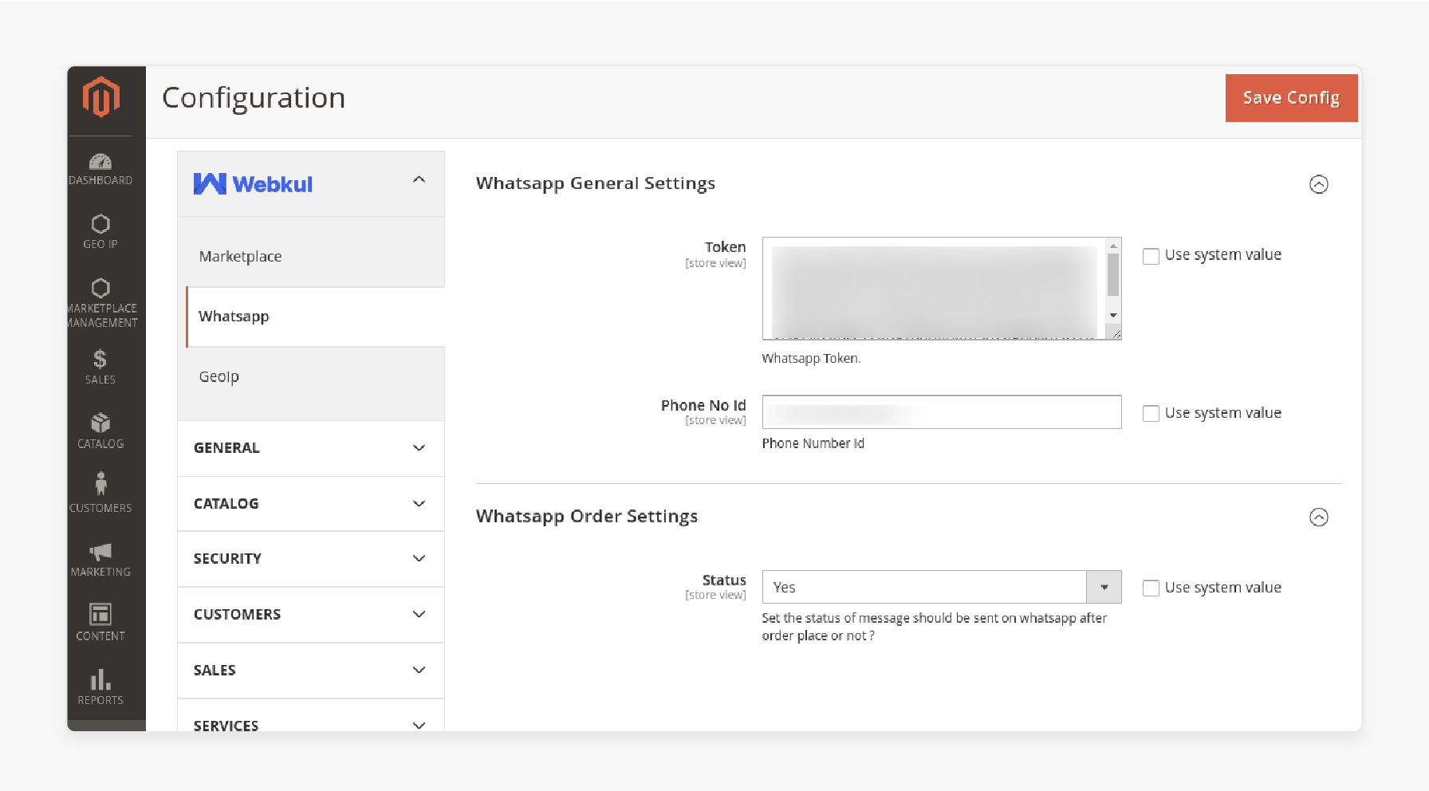This screenshot has width=1429, height=791.
Task: Click the Token textarea scrollbar
Action: tap(1113, 274)
